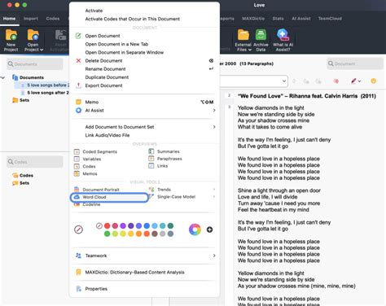Choose Link Audio/Video File
The image size is (386, 306).
[107, 135]
